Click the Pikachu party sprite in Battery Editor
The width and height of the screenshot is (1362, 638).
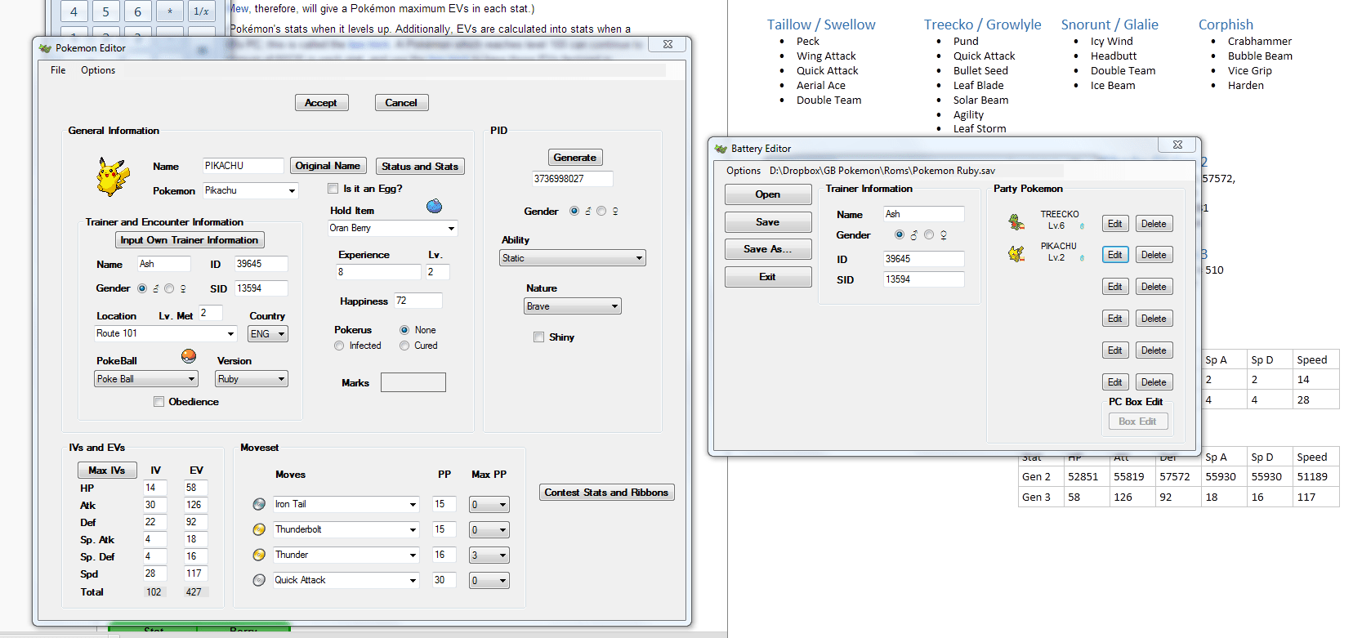coord(1016,253)
